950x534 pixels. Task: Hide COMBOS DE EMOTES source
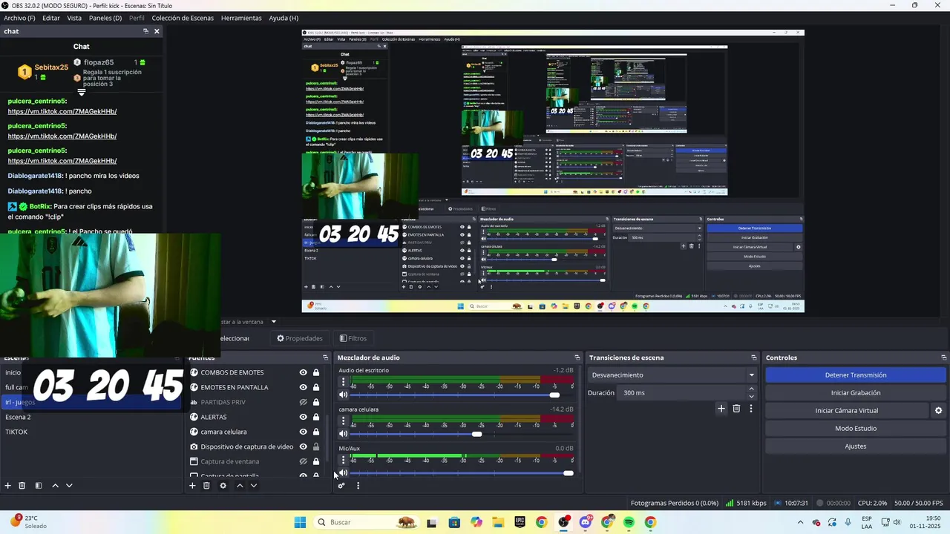tap(303, 372)
